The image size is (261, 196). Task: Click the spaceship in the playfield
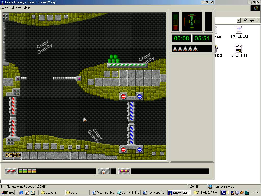(85, 119)
